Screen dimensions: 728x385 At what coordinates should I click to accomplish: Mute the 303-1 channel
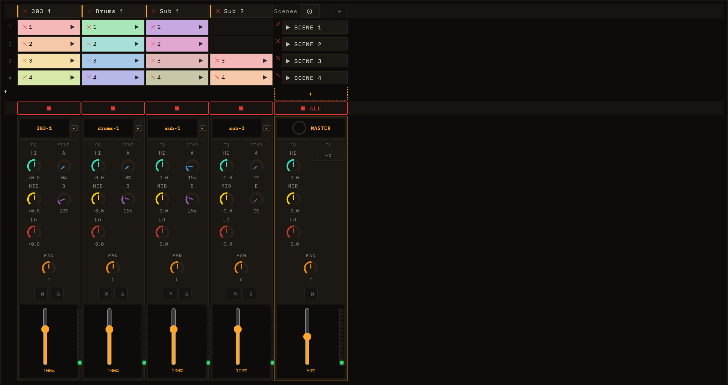(41, 294)
